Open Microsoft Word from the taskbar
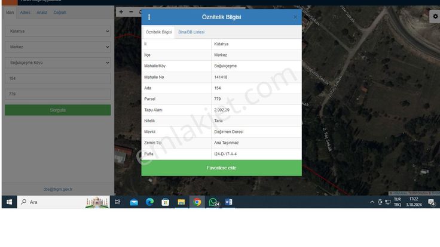Viewport: 440px width, 247px height. coord(228,202)
